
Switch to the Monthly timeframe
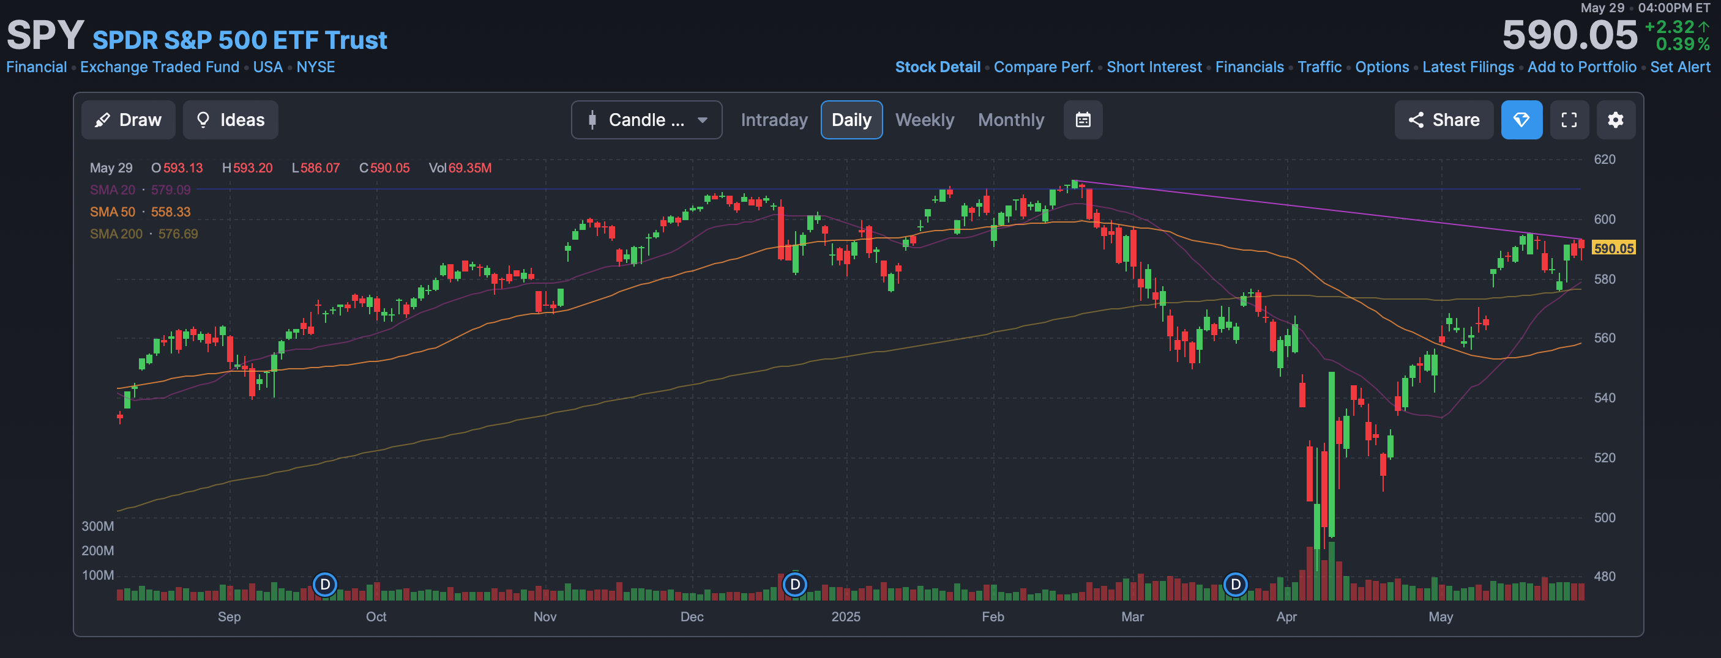pyautogui.click(x=1011, y=120)
